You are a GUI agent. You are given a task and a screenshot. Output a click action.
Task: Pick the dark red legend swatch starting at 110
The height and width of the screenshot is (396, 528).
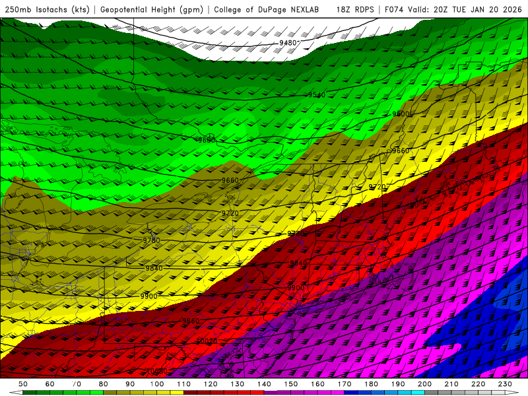[x=190, y=393]
